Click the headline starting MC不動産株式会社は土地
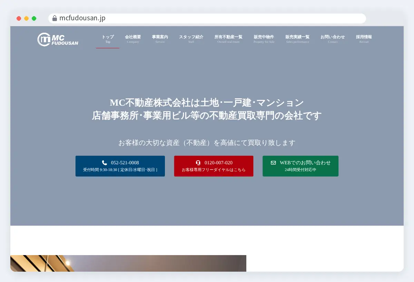Image resolution: width=414 pixels, height=282 pixels. (x=207, y=103)
